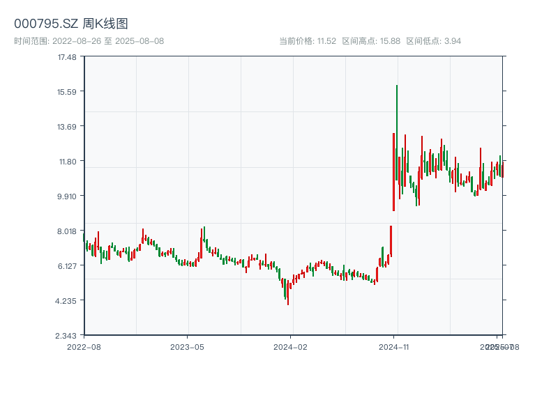Click y-axis label 13.69
The image size is (558, 418).
point(67,127)
